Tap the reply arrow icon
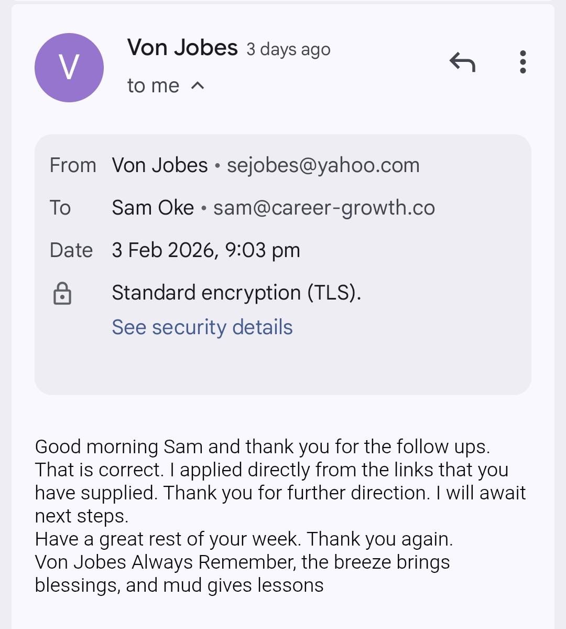This screenshot has height=629, width=566. (x=462, y=62)
